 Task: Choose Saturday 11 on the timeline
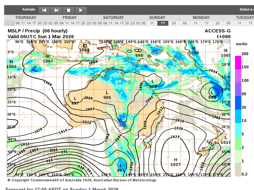(111, 23)
